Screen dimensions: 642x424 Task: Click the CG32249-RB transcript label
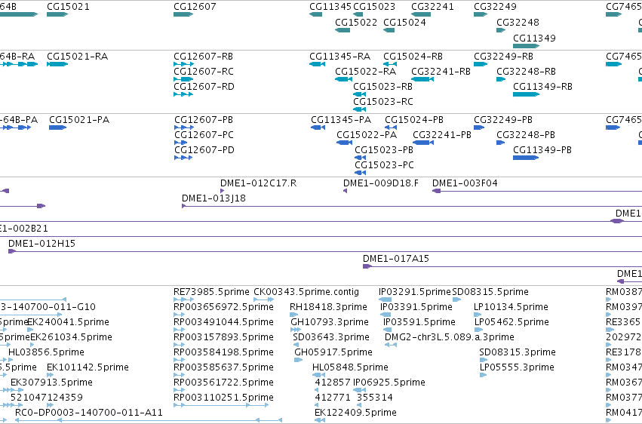pyautogui.click(x=504, y=56)
